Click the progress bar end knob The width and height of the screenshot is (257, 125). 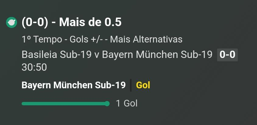pyautogui.click(x=107, y=103)
